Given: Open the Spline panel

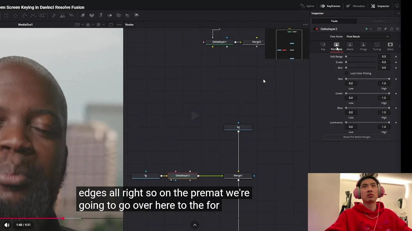Looking at the screenshot, I should (307, 6).
